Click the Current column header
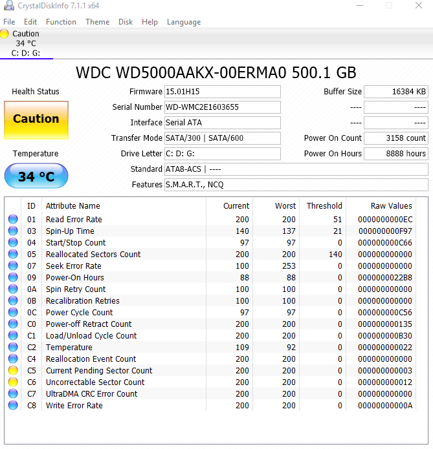433x449 pixels. (236, 206)
